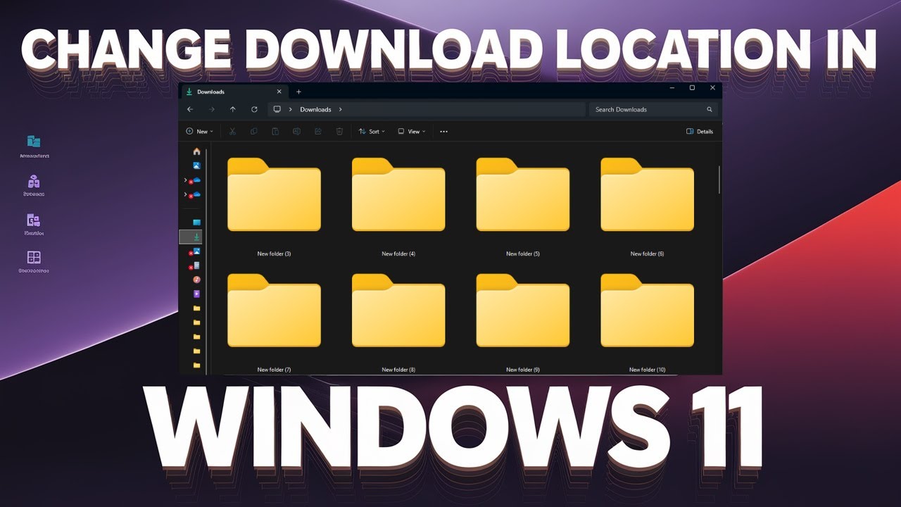Open the Sort dropdown menu
Viewport: 901px width, 507px height.
pyautogui.click(x=372, y=132)
